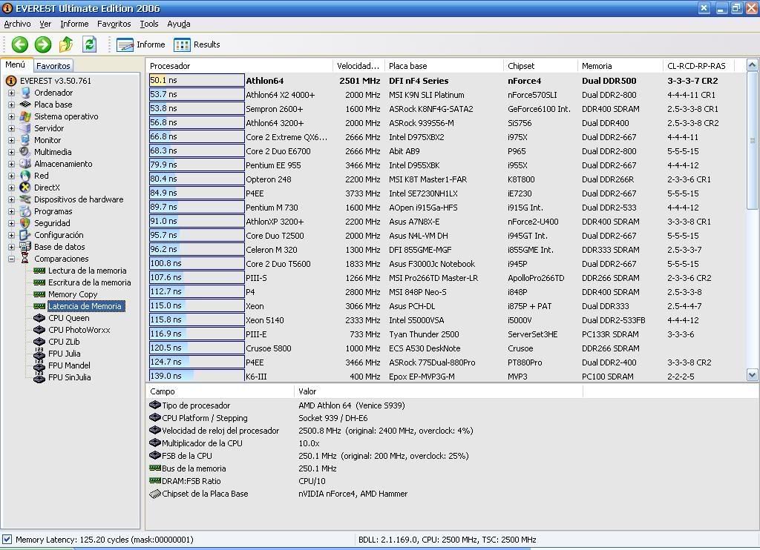Select the CPU PhotoWorxx benchmark
Image resolution: width=760 pixels, height=550 pixels.
click(79, 330)
